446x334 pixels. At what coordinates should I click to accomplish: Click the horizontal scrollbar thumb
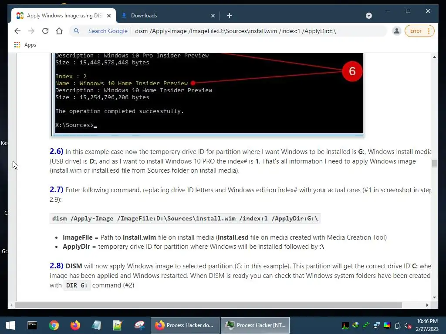209,305
